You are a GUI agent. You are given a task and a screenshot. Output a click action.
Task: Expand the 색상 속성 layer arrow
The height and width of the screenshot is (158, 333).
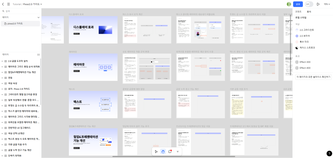[2, 83]
